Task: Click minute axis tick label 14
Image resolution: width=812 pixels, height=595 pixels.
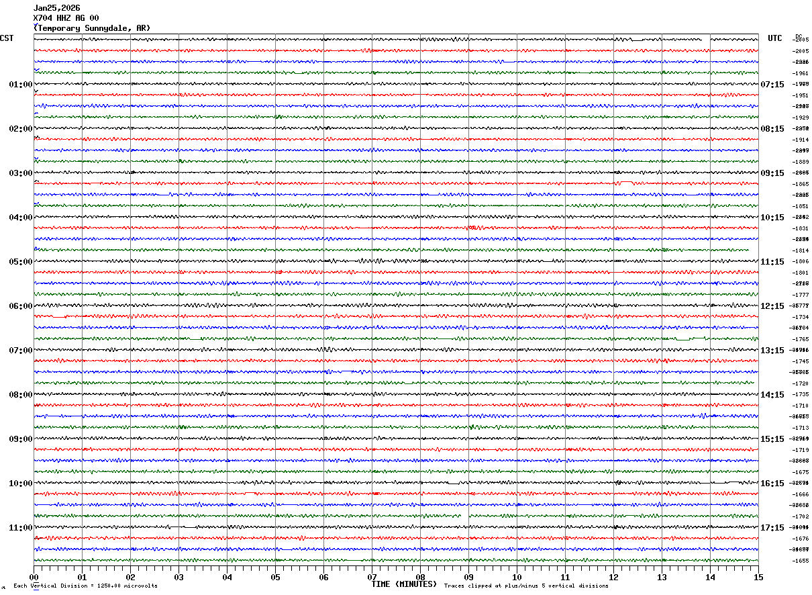Action: [x=710, y=577]
